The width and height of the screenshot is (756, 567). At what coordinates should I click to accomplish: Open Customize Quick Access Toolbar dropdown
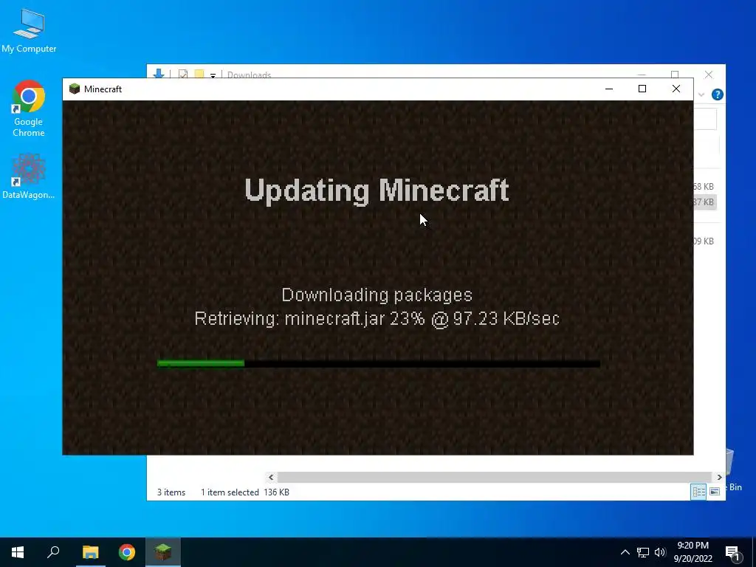click(213, 75)
